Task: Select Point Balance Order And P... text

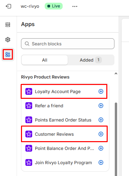Action: [x=64, y=148]
